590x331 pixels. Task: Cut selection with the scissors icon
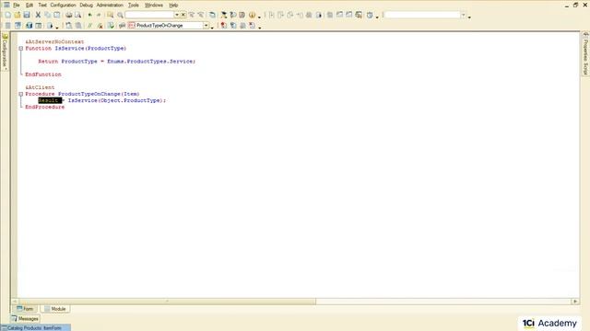tap(38, 15)
